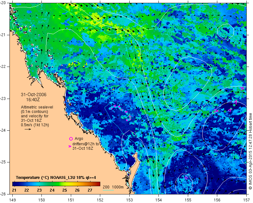Click the latitude axis label -23
This screenshot has width=253, height=203.
pos(3,98)
